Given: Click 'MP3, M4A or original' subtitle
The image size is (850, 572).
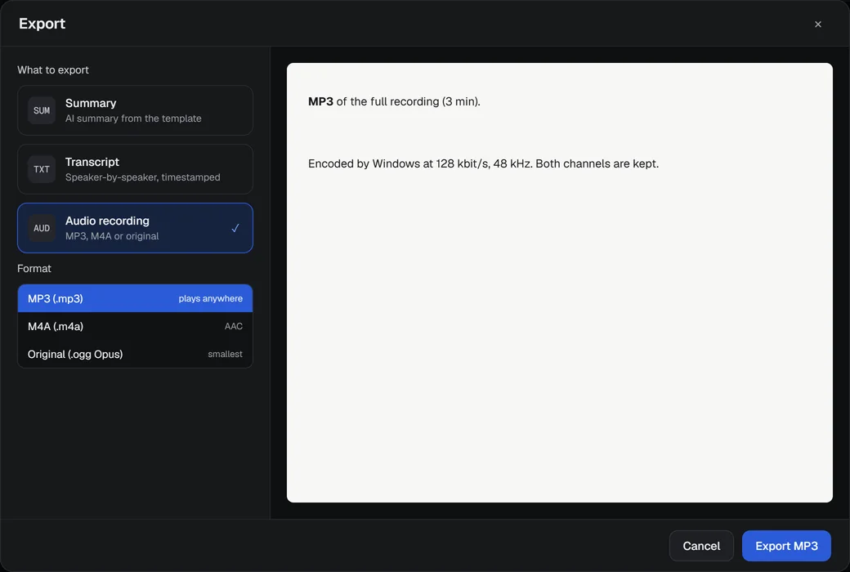Looking at the screenshot, I should (x=112, y=236).
